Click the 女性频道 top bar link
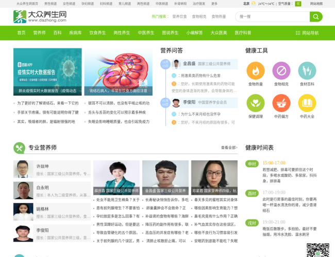 (x=69, y=4)
